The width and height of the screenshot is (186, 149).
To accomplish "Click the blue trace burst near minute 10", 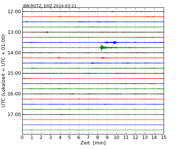I will [114, 42].
